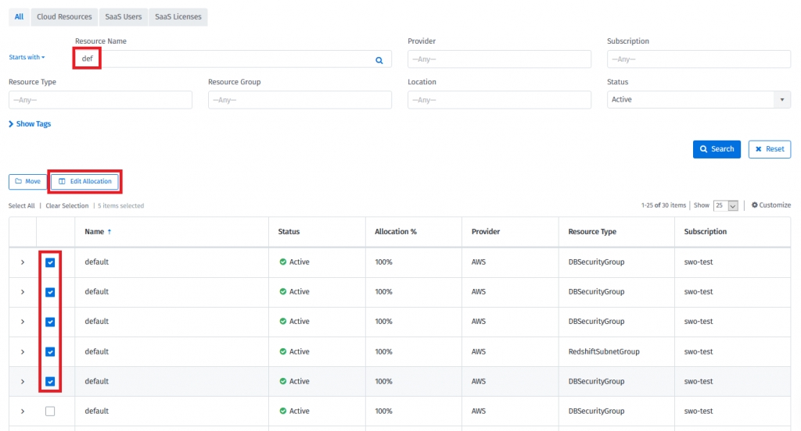Expand the Show Tags section
Screen dimensions: 801x431
(x=30, y=124)
